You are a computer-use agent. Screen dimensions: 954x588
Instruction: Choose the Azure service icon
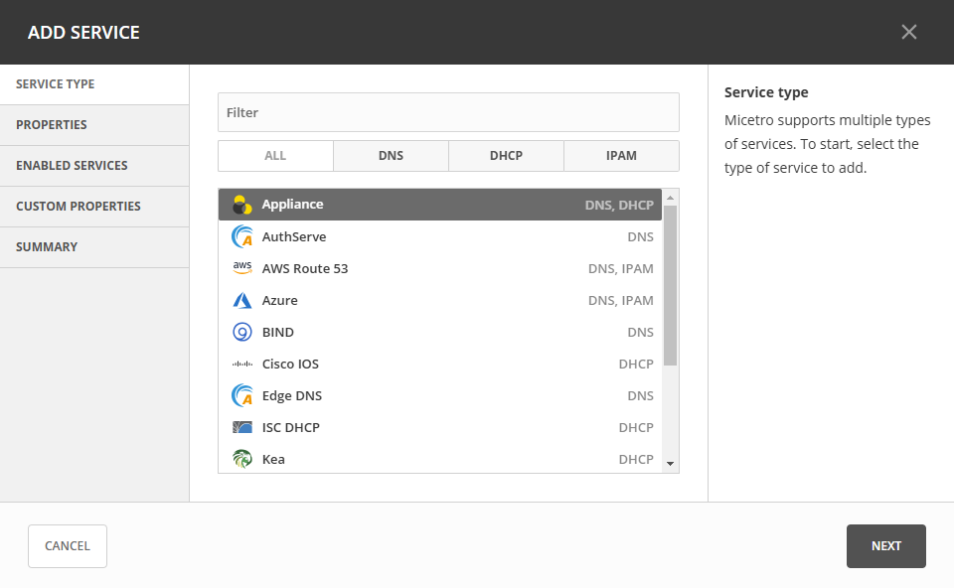(x=241, y=300)
